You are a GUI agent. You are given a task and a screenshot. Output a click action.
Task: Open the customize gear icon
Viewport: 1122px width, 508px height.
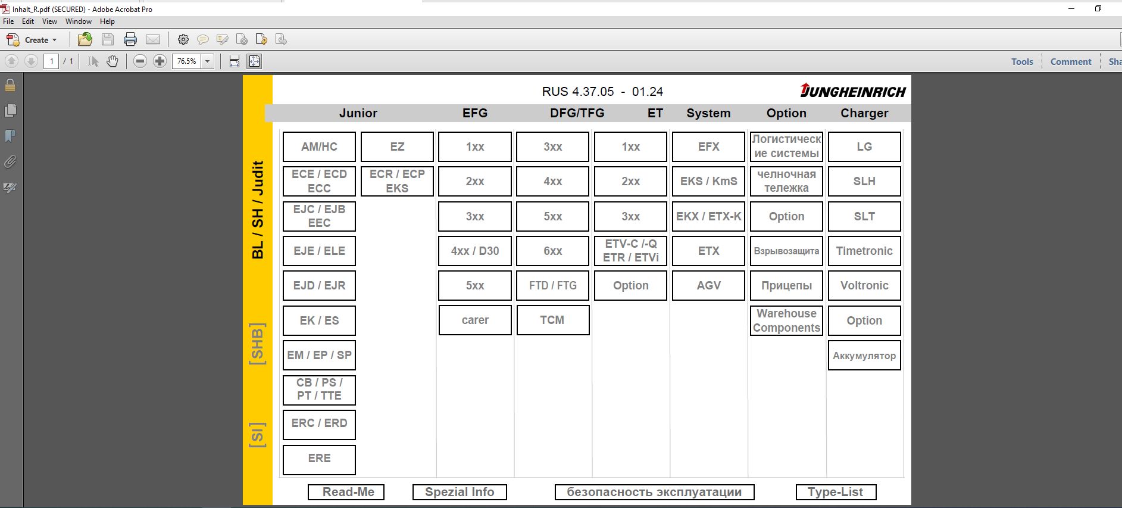point(183,39)
